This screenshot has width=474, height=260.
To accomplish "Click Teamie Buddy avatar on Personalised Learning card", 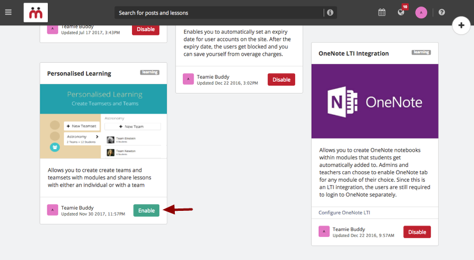I will tap(53, 210).
